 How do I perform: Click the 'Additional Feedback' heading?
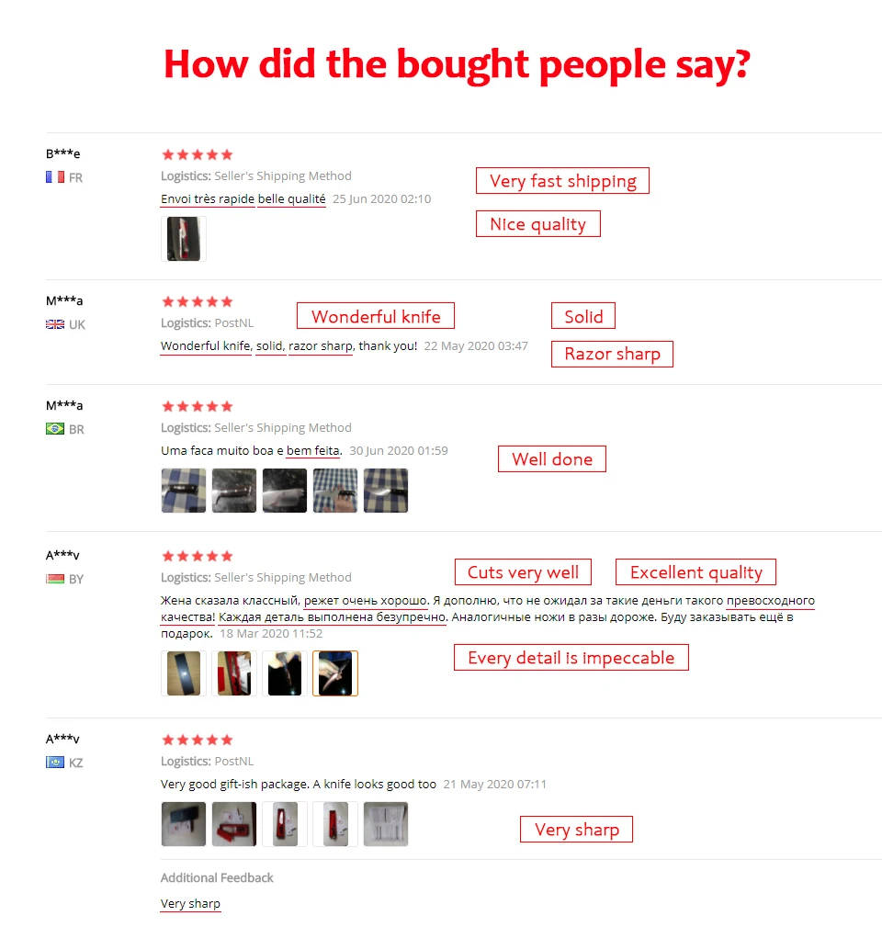(x=217, y=877)
